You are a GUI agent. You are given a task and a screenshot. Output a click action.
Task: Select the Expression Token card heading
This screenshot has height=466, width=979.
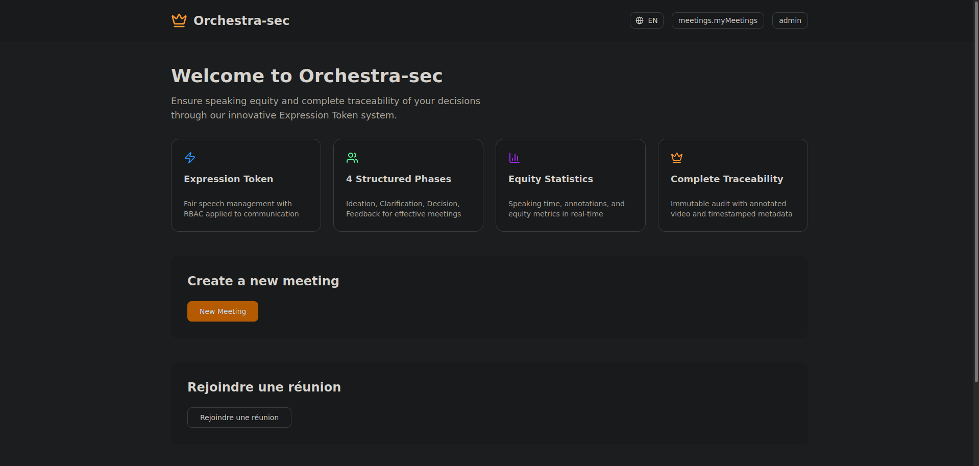228,179
